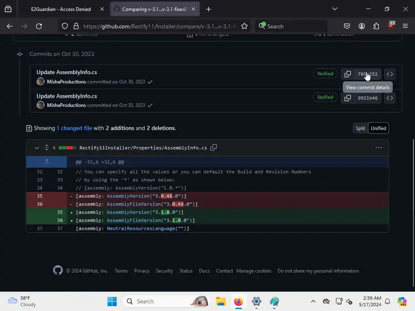
Task: Open weather widget showing 58°F Cloudy
Action: 22,301
